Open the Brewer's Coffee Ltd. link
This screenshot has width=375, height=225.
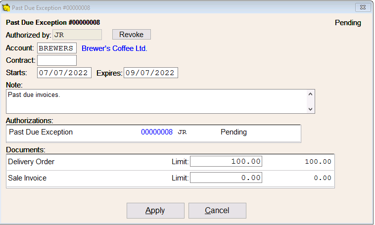pos(114,48)
